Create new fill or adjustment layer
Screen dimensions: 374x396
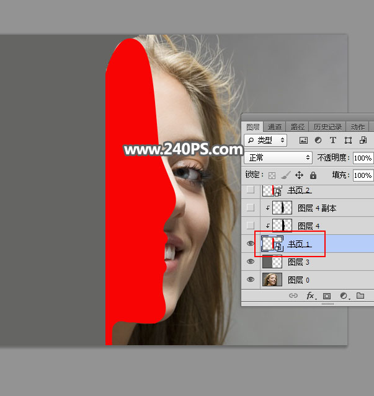(x=344, y=296)
